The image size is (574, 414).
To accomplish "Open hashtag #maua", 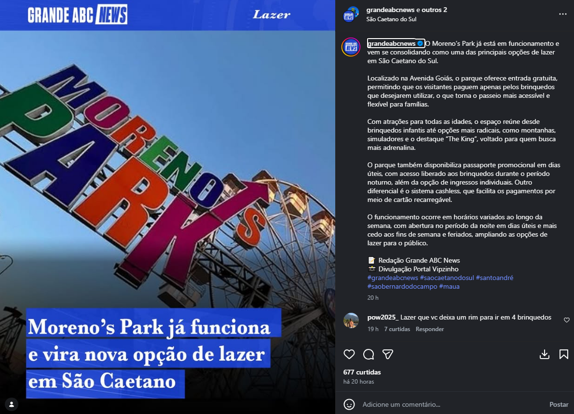I will pos(449,286).
